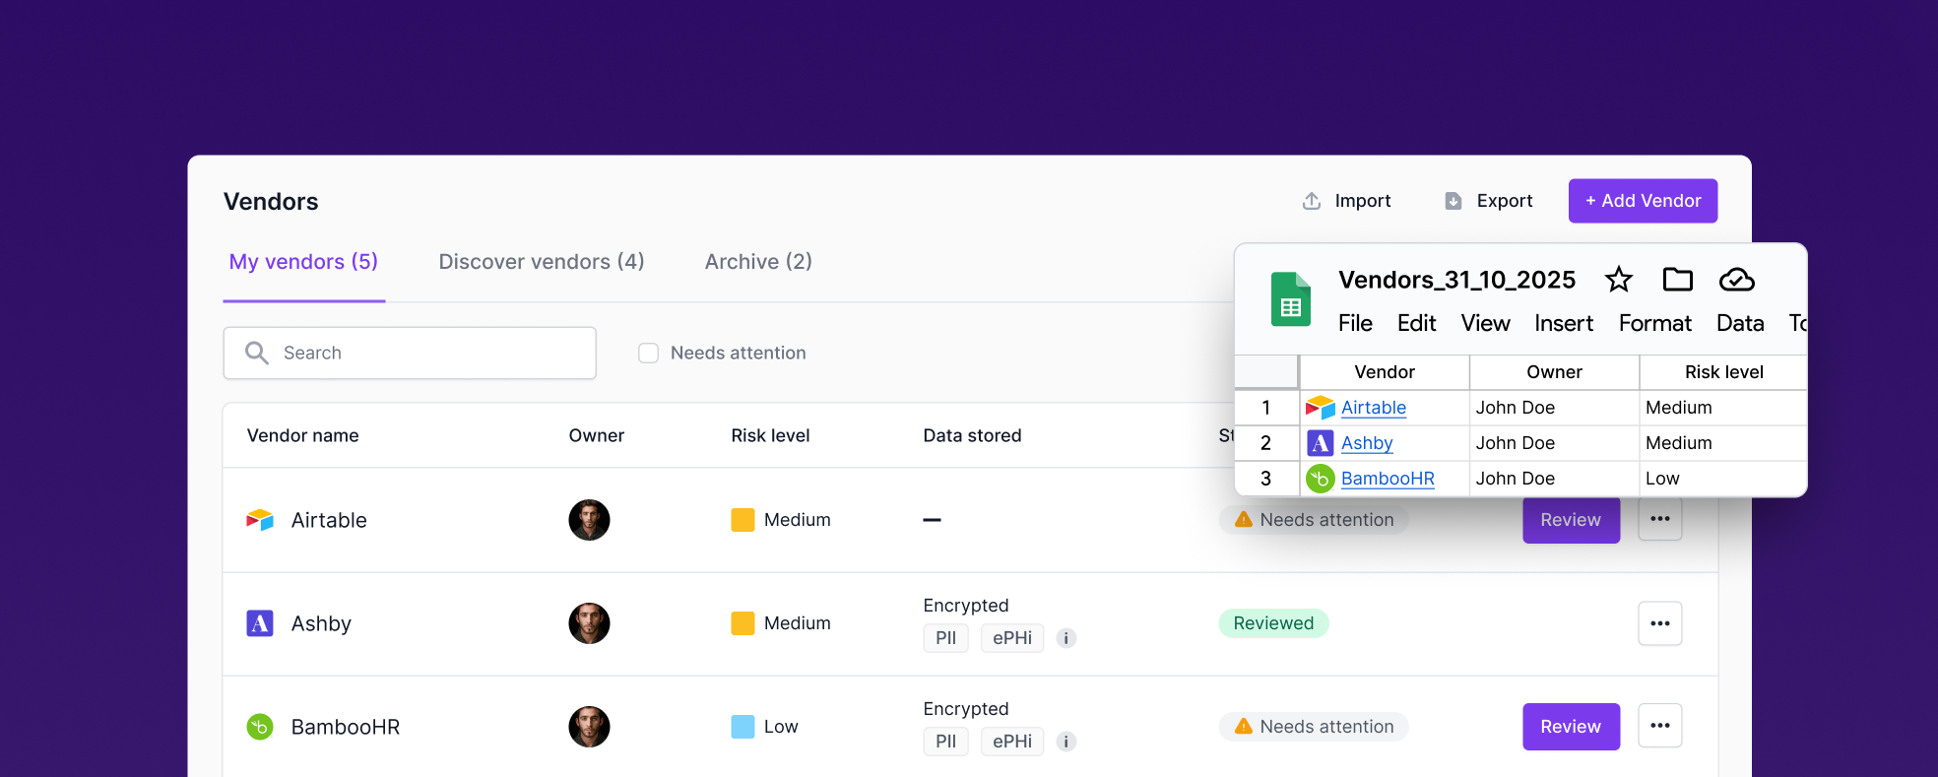
Task: Switch to Discover vendors (4) tab
Action: pyautogui.click(x=542, y=262)
